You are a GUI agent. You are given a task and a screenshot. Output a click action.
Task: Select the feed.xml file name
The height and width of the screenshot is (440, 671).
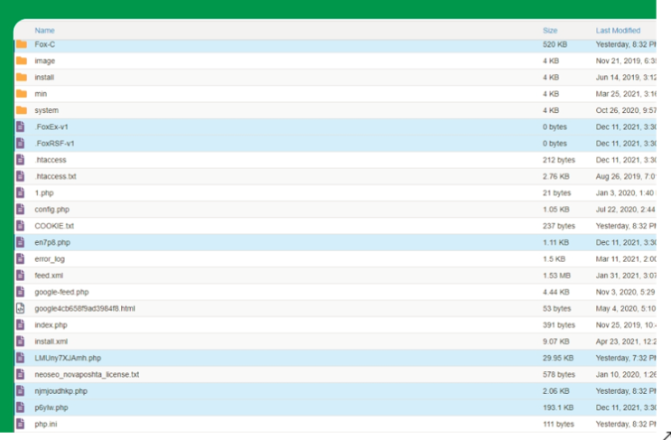(x=49, y=276)
